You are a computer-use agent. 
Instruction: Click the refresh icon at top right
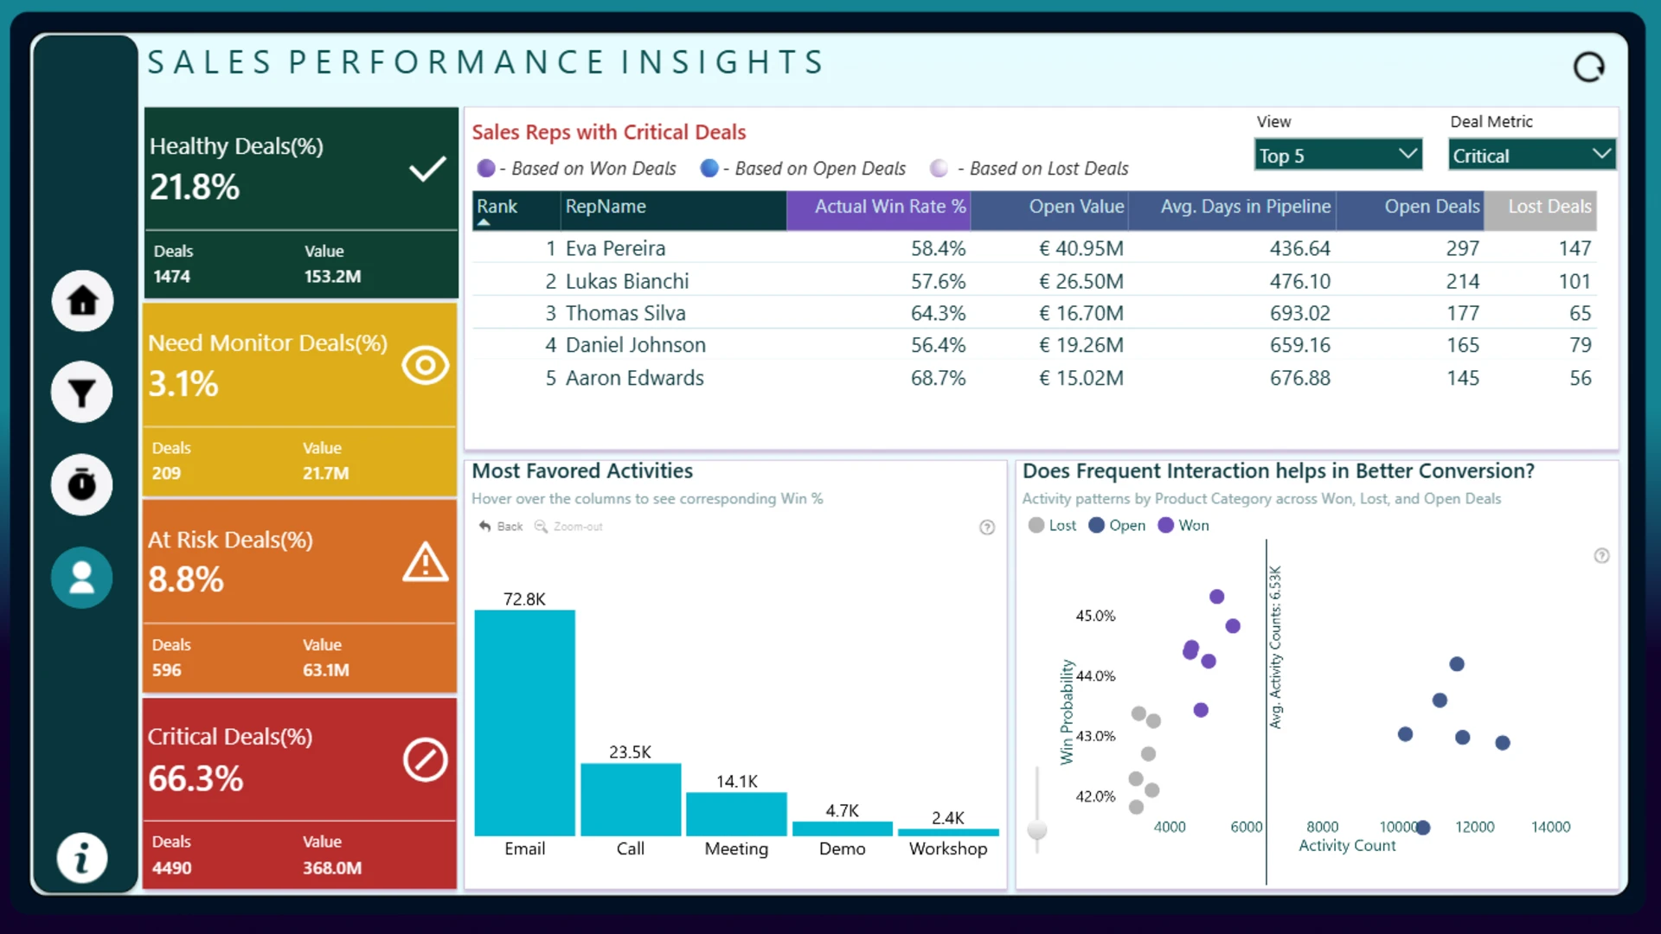pyautogui.click(x=1588, y=67)
